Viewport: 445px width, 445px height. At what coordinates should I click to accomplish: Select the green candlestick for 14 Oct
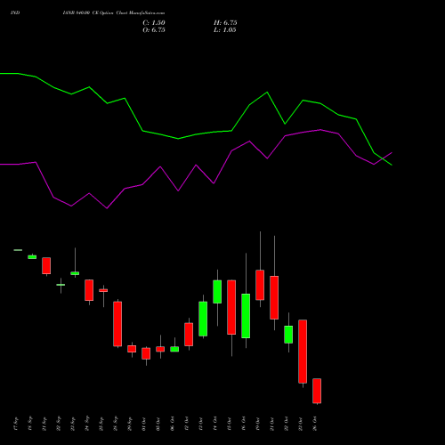click(217, 292)
